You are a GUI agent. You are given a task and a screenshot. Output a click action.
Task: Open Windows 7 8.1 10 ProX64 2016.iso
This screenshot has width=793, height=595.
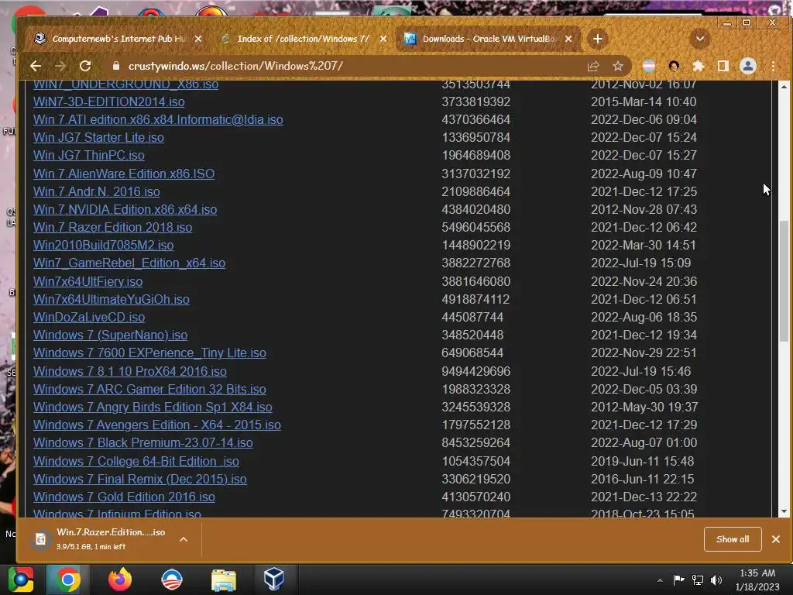tap(130, 371)
